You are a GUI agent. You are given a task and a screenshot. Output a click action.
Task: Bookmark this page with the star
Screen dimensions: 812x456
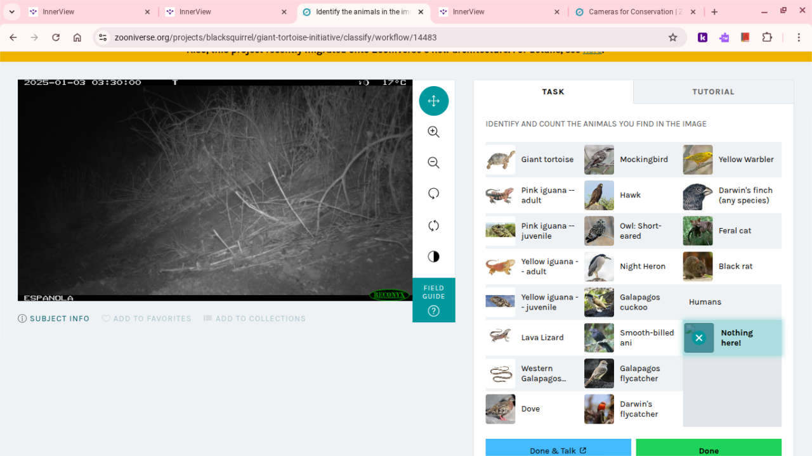pyautogui.click(x=673, y=37)
